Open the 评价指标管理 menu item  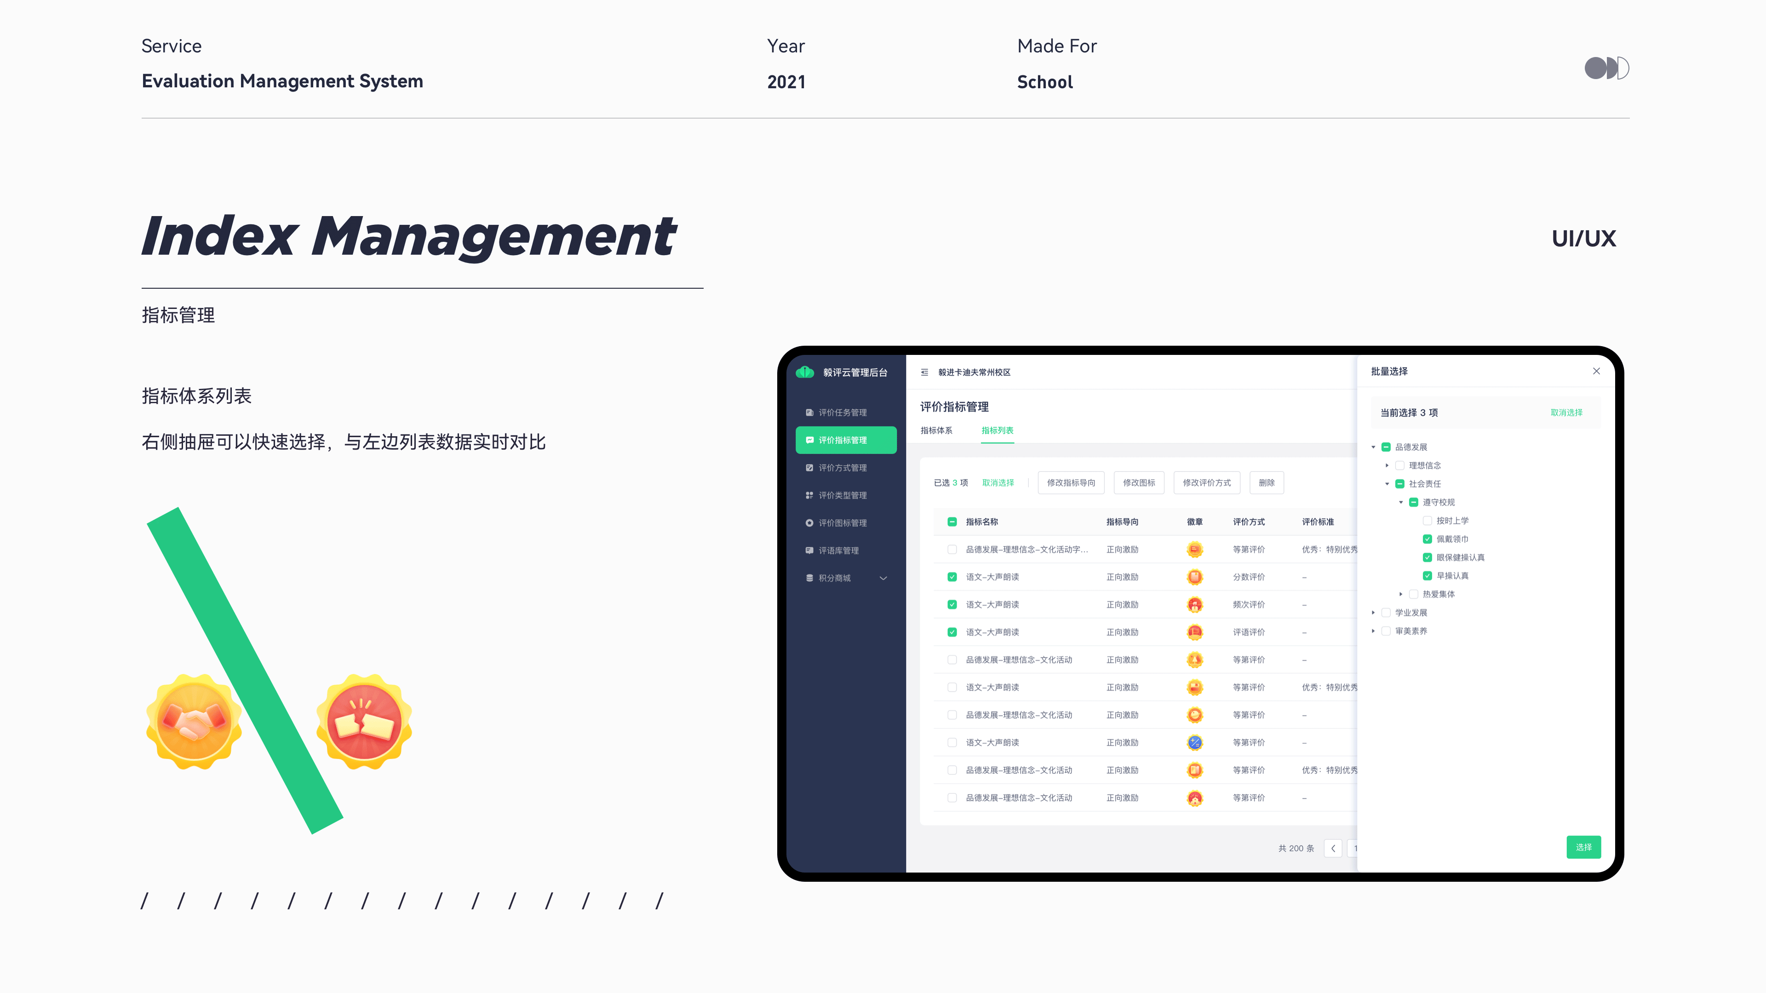pyautogui.click(x=845, y=440)
